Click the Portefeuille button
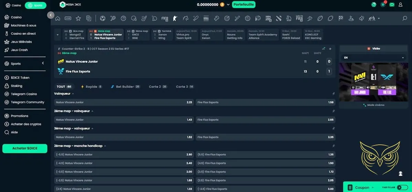 [x=244, y=5]
